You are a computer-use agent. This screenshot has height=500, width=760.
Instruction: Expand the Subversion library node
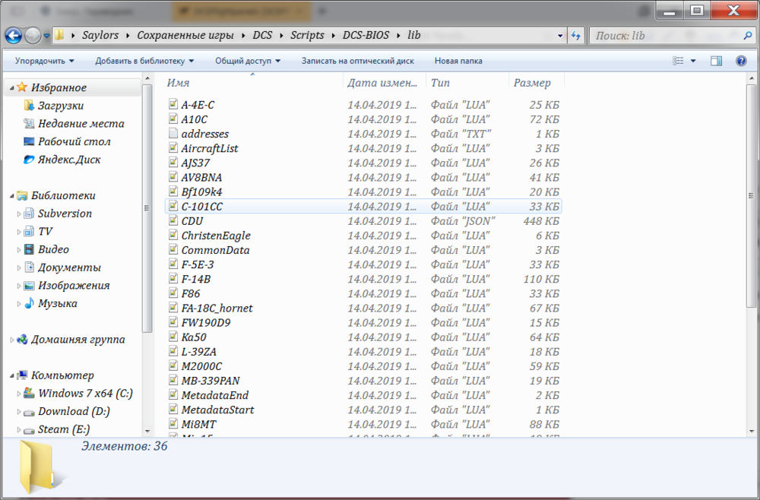[x=19, y=214]
